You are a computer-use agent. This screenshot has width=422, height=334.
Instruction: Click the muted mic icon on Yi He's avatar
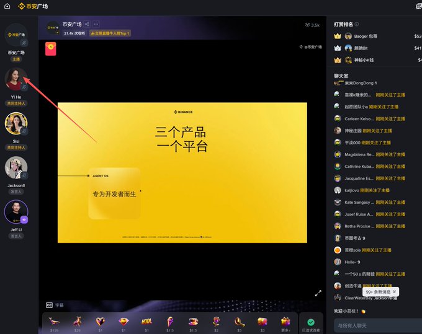[x=24, y=87]
